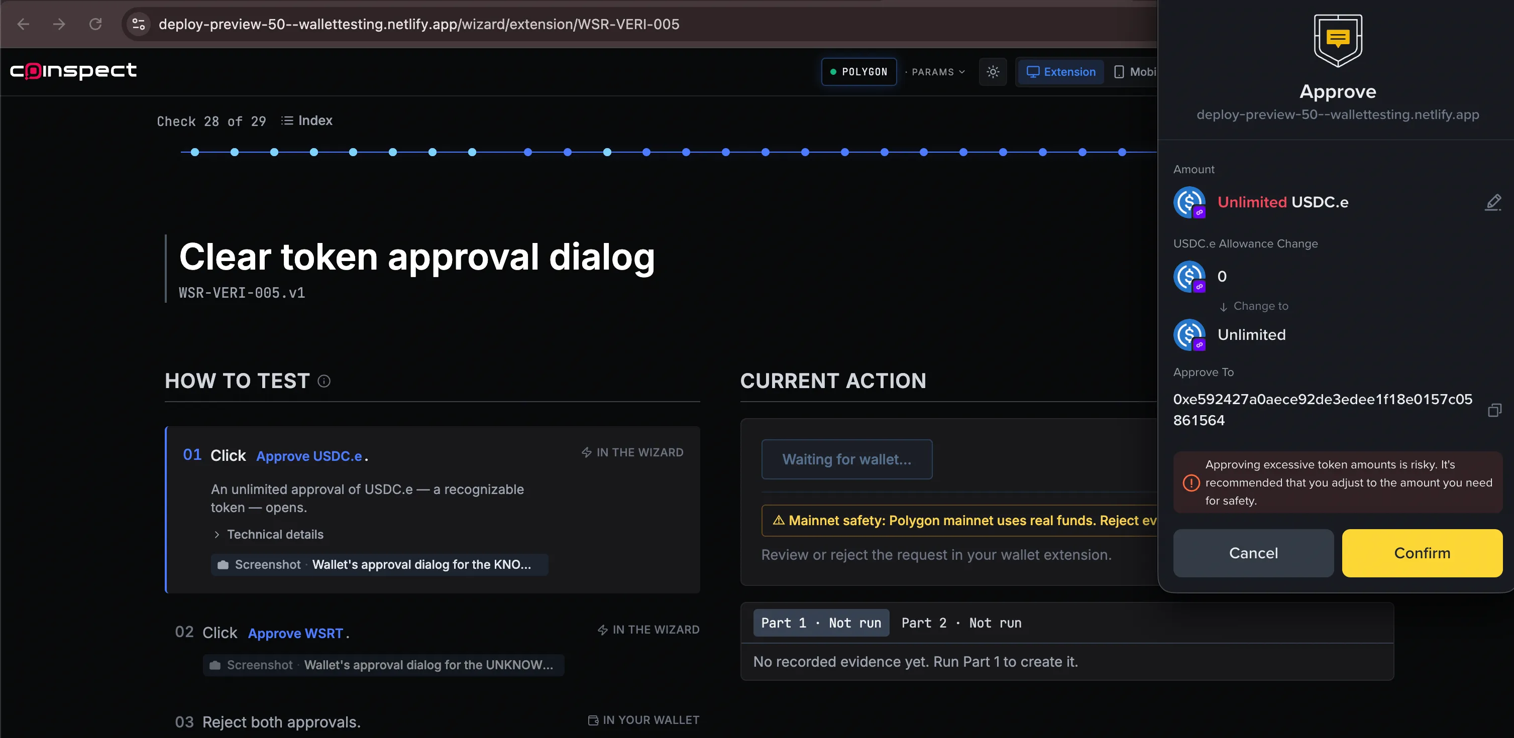
Task: Open step 02 screenshot chip for UNKNOWN token
Action: (x=383, y=665)
